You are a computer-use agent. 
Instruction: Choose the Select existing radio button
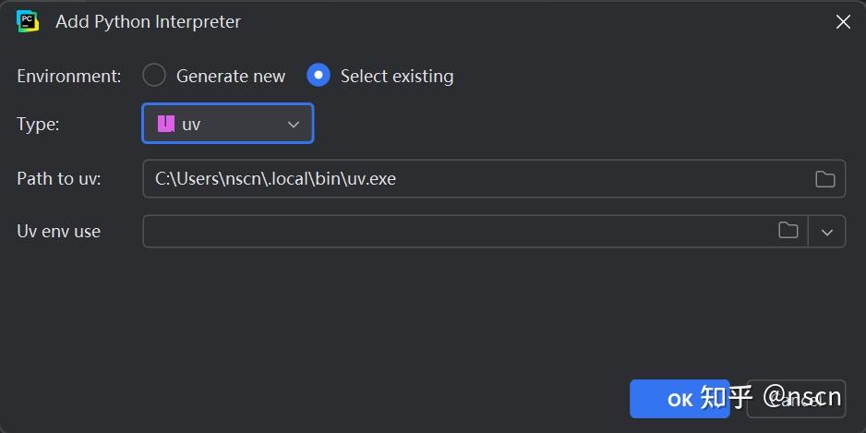pos(319,76)
